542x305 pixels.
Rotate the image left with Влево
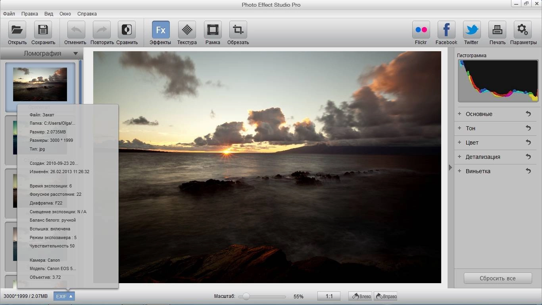pyautogui.click(x=361, y=296)
